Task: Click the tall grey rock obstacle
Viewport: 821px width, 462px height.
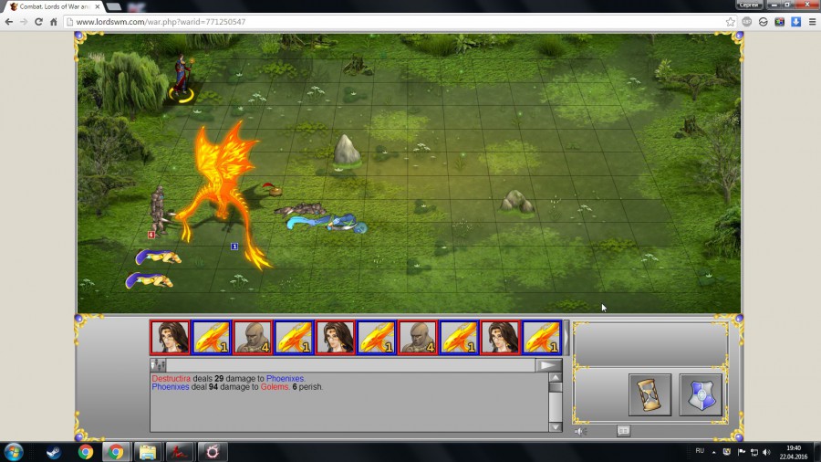Action: coord(346,151)
